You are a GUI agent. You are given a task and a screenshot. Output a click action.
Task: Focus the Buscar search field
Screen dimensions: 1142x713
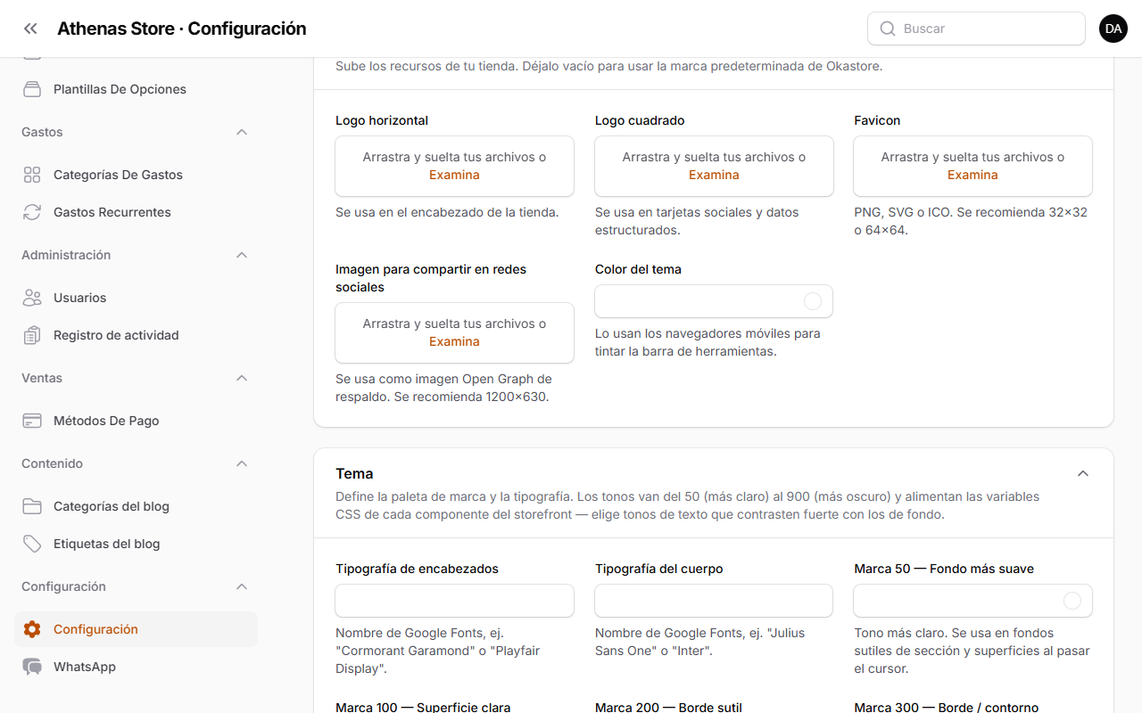[976, 29]
